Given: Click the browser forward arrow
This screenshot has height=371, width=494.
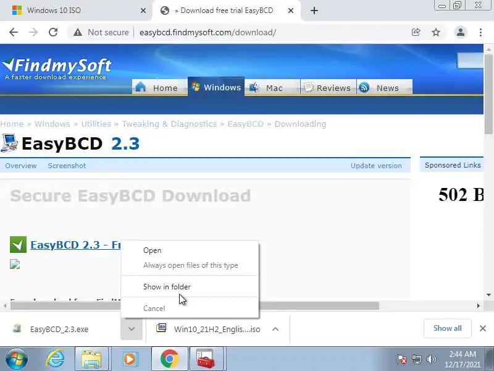Looking at the screenshot, I should pos(33,32).
